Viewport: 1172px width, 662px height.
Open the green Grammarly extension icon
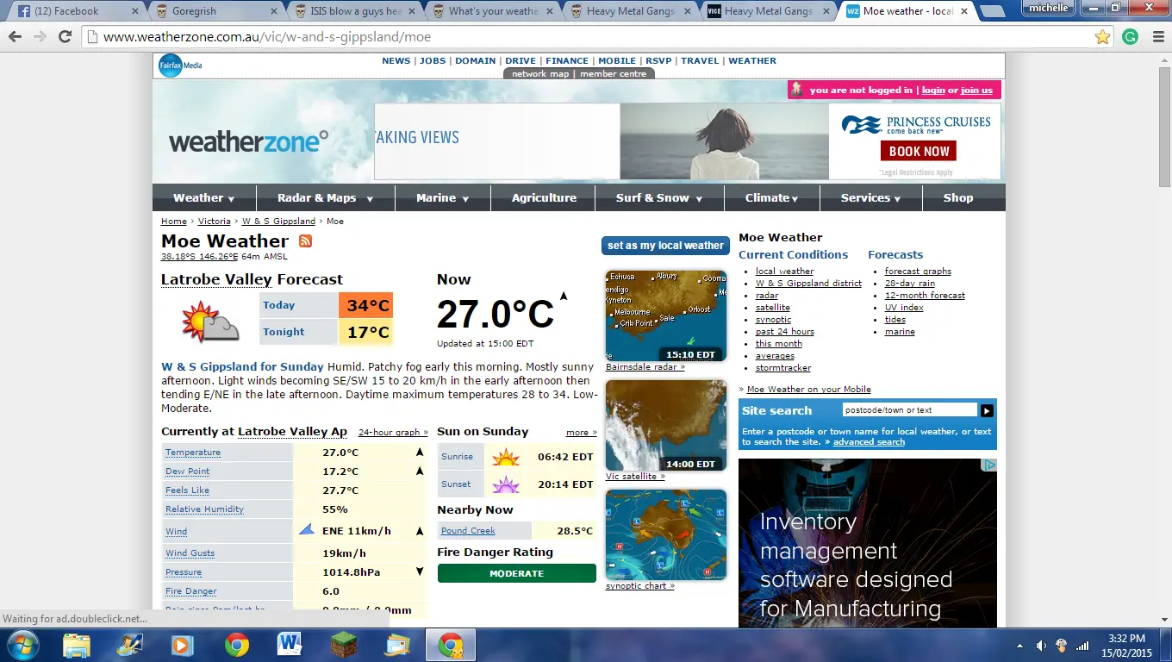pos(1130,37)
